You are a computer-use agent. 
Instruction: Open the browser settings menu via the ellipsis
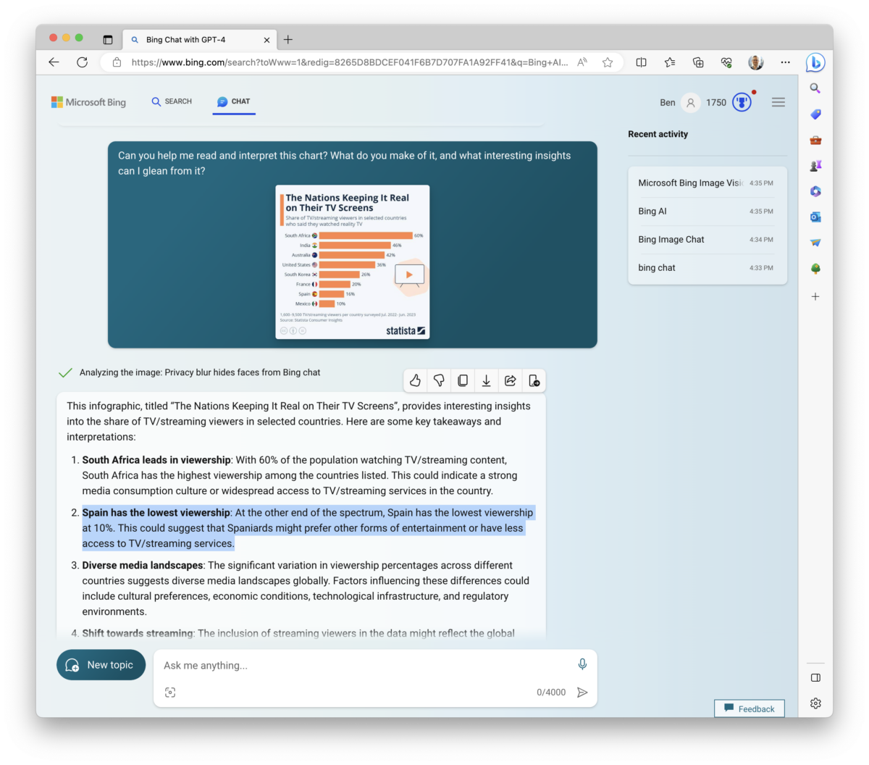785,62
